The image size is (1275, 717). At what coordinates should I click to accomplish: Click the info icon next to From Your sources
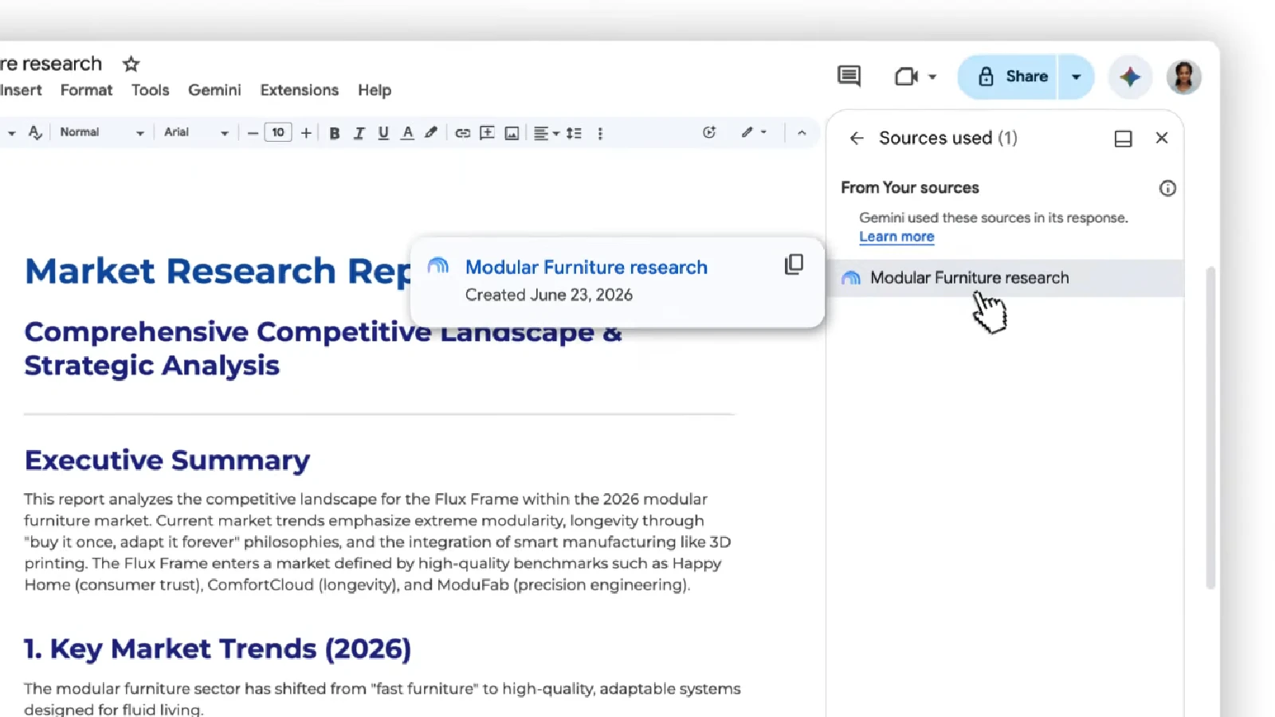[x=1167, y=189]
